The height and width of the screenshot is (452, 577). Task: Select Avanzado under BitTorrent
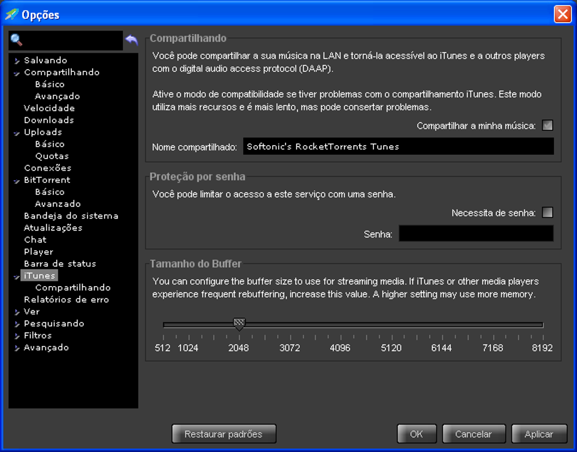(58, 204)
